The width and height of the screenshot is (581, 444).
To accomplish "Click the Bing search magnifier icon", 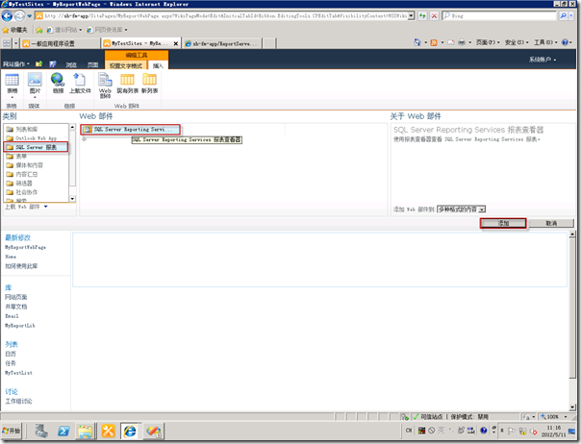I will pos(564,16).
